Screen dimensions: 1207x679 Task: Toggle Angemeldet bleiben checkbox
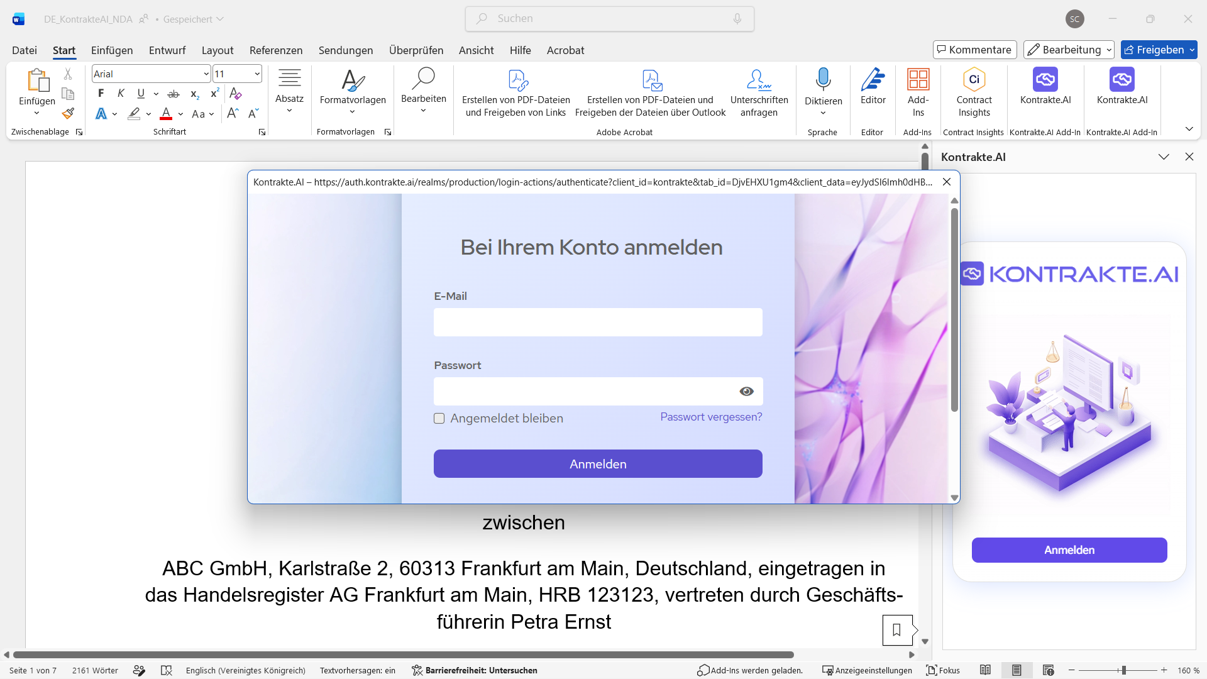[439, 419]
